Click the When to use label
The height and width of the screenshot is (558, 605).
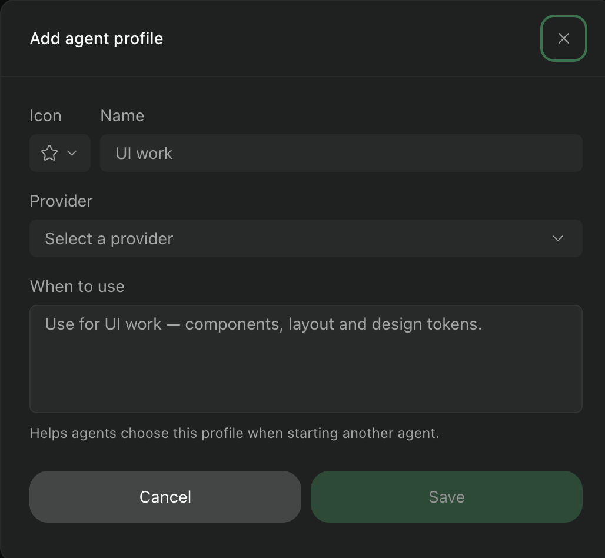tap(77, 286)
